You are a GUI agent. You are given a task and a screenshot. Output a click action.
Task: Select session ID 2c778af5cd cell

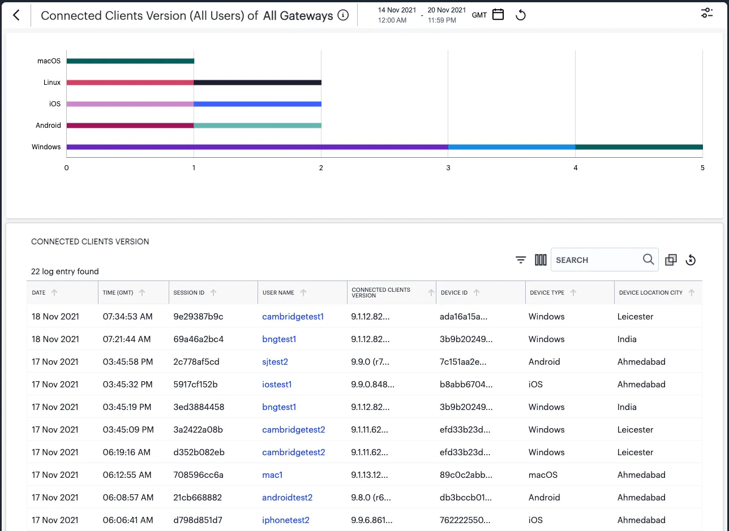tap(196, 362)
